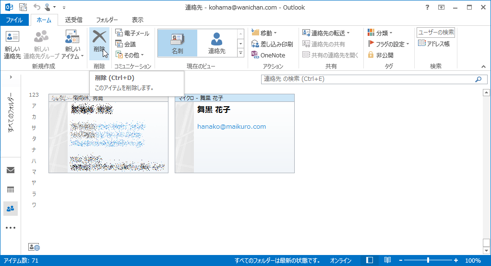The image size is (491, 266).
Task: Create a new contact (新しい連絡先)
Action: pos(12,44)
